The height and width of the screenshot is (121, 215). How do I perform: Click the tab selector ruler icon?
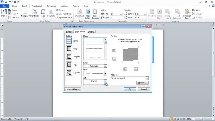2,25
